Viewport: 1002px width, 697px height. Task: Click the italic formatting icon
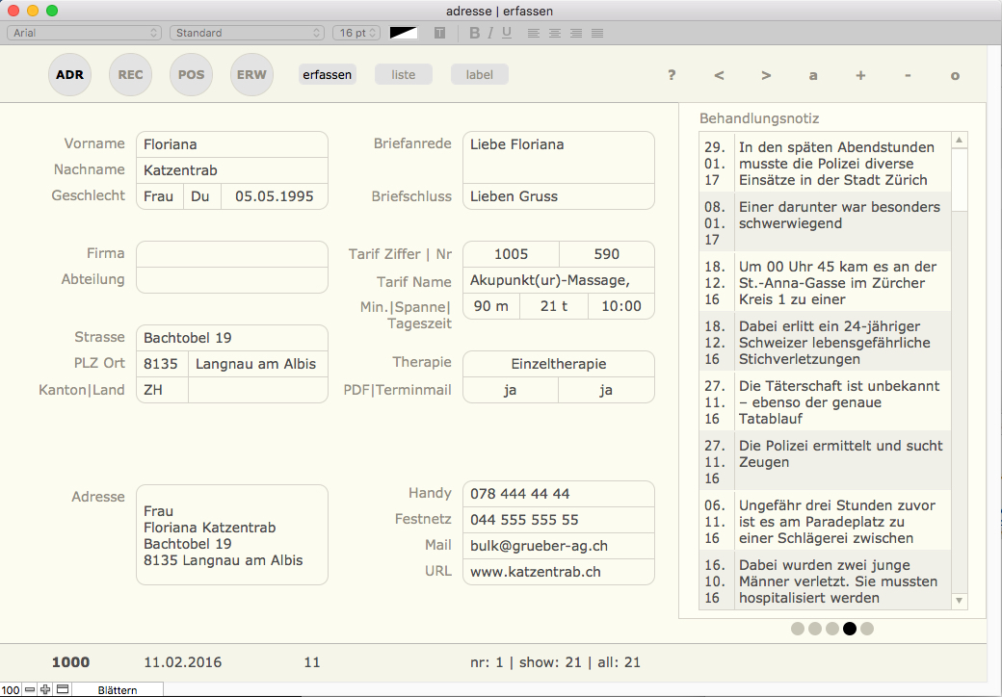490,33
